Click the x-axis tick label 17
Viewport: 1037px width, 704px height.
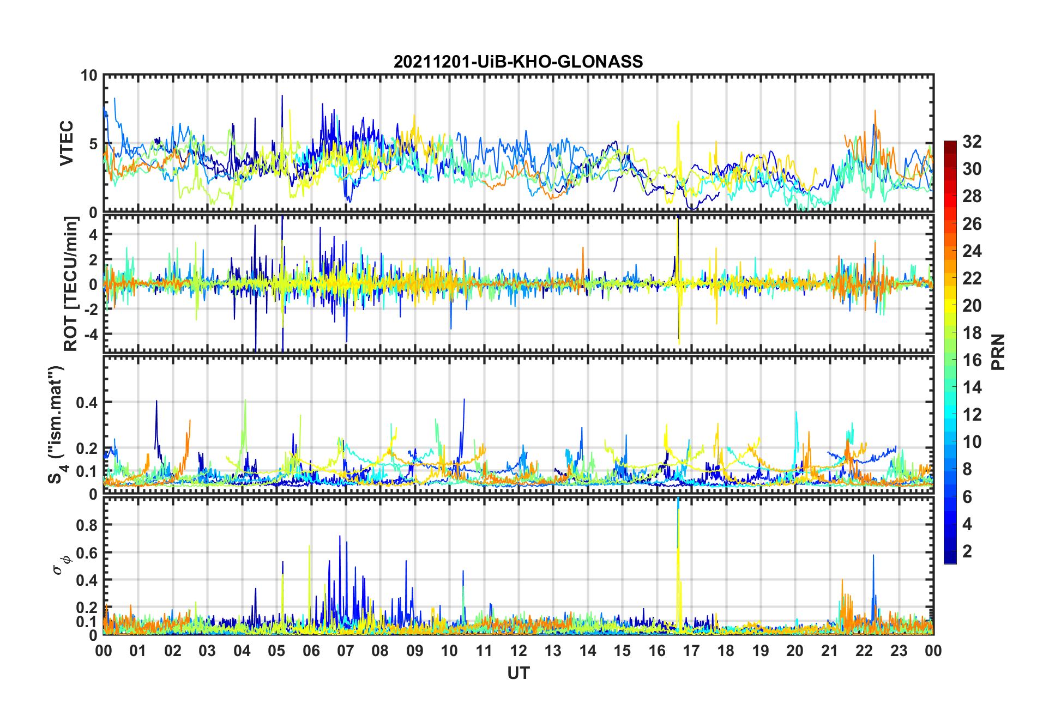coord(691,651)
